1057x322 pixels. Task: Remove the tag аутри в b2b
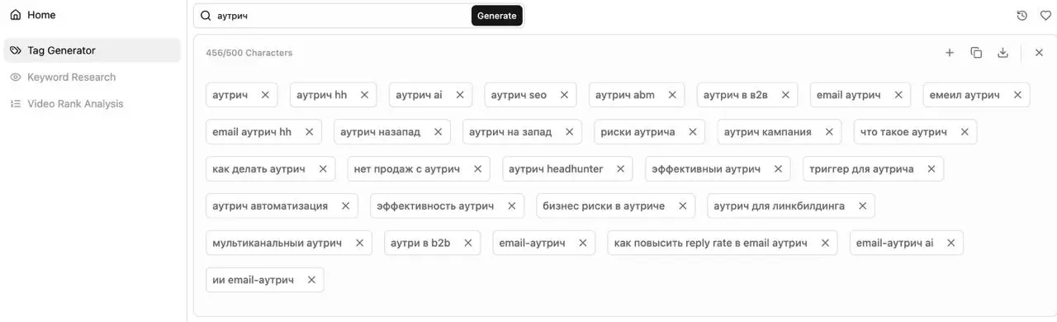click(467, 243)
